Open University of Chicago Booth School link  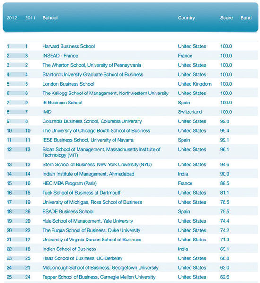pos(96,131)
